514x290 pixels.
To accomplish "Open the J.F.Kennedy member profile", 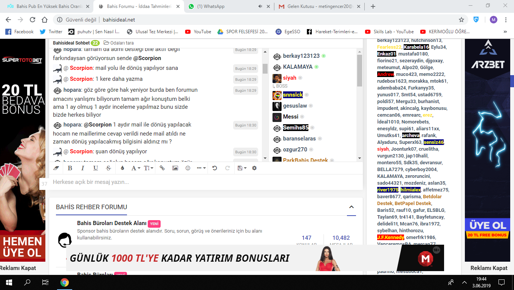I will point(390,238).
